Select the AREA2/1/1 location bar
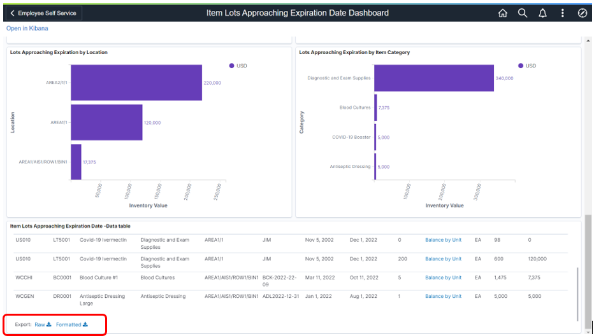The width and height of the screenshot is (594, 336). [136, 83]
